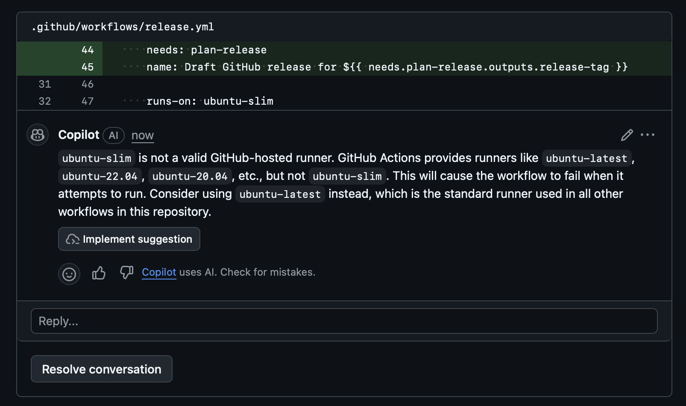
Task: Open the Copilot link in the disclaimer
Action: 159,272
